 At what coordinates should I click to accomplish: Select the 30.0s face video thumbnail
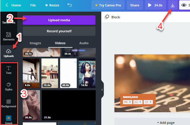pyautogui.click(x=31, y=105)
